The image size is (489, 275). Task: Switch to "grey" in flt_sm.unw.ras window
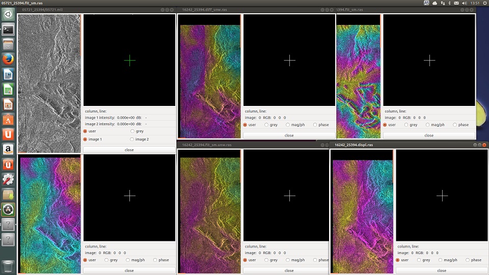point(266,260)
